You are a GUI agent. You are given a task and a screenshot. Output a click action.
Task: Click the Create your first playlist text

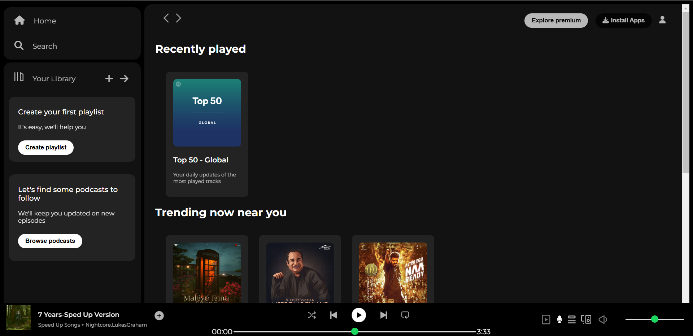[x=61, y=112]
